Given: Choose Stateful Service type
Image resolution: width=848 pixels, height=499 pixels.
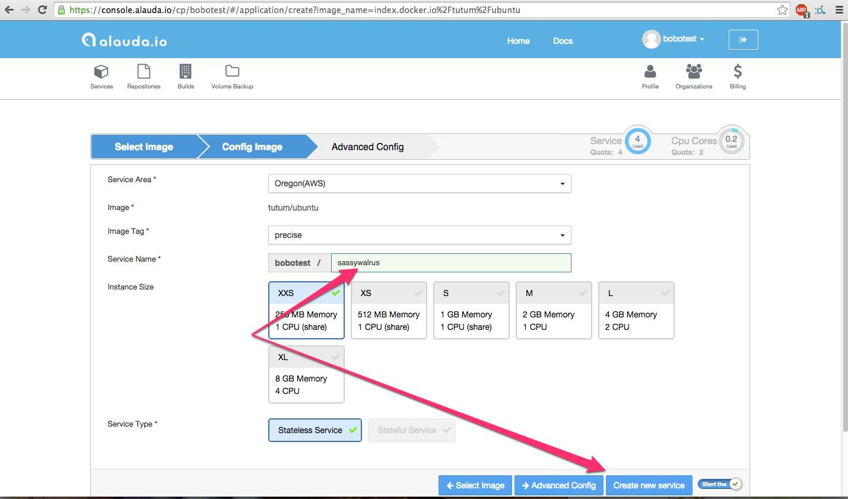Looking at the screenshot, I should pyautogui.click(x=412, y=430).
